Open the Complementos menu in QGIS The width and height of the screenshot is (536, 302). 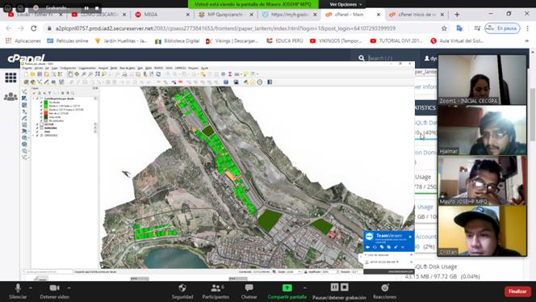[x=87, y=68]
